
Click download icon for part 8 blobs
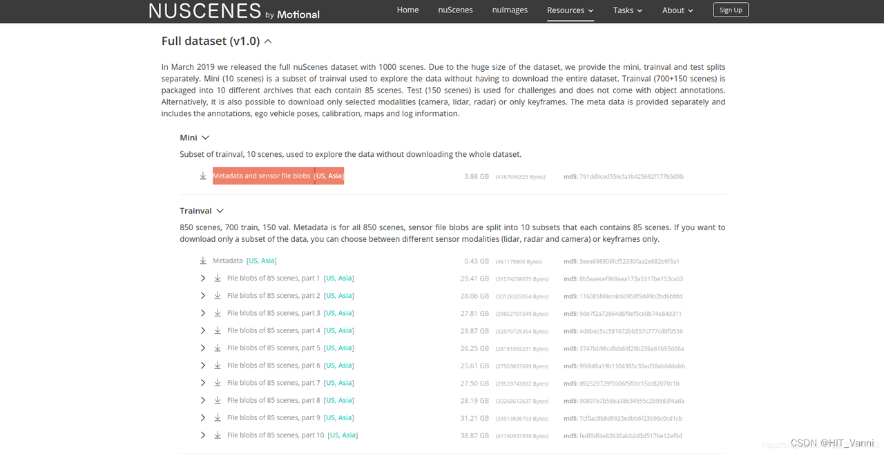click(218, 401)
